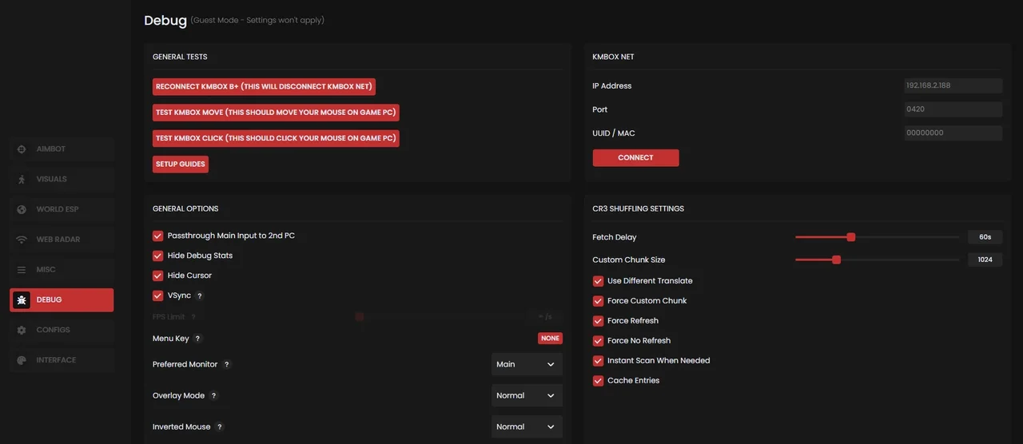Click the Misc lines icon
Screen dimensions: 1023x444
(x=22, y=270)
